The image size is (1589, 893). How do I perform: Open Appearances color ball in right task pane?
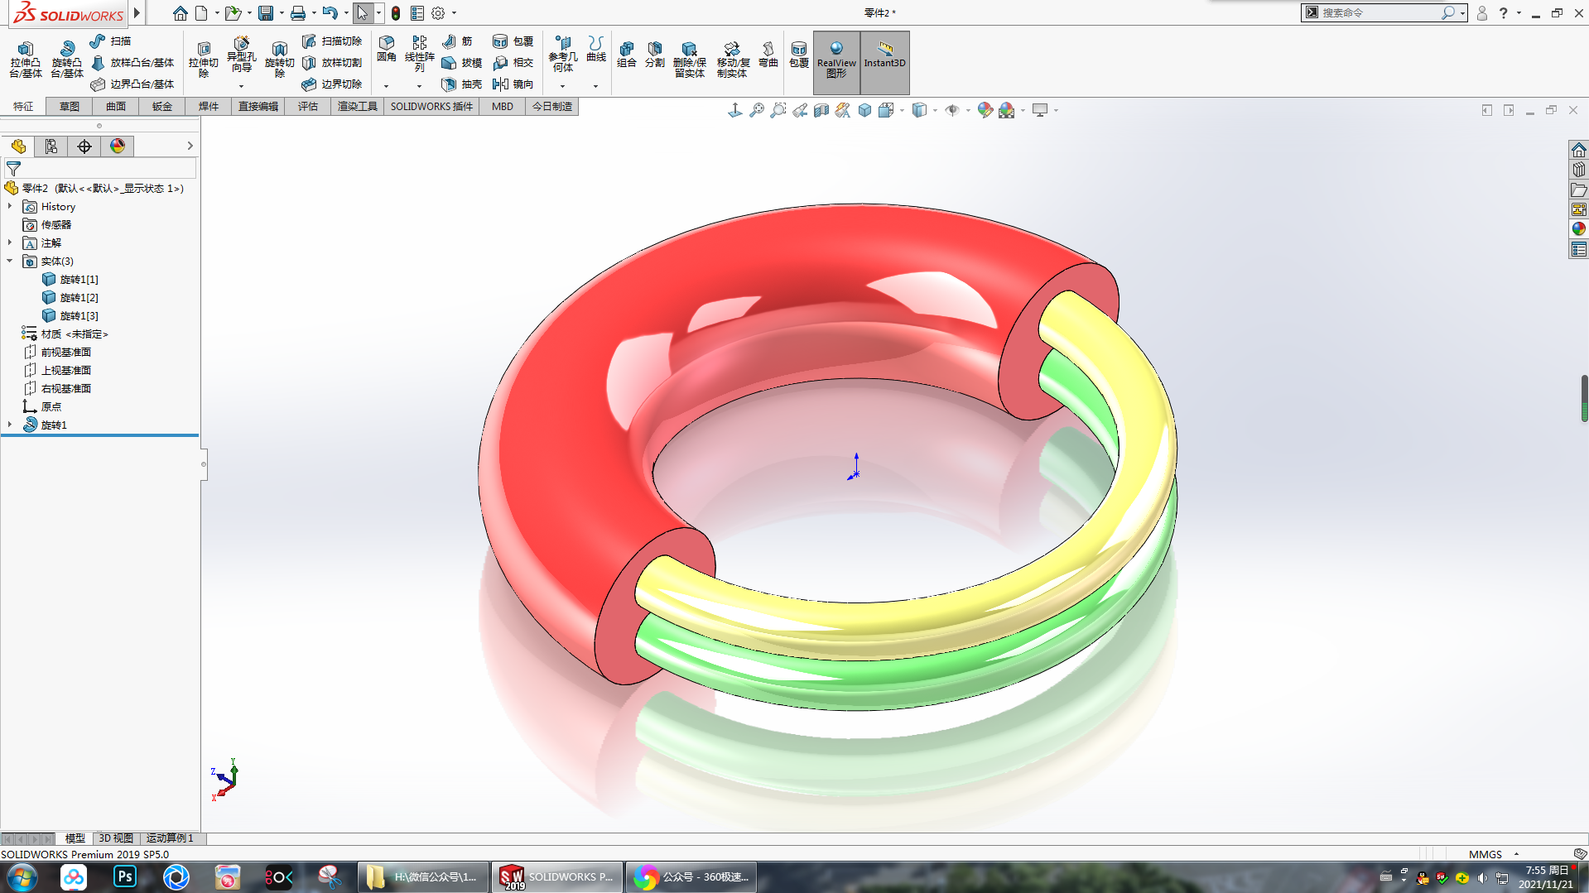click(x=1579, y=228)
